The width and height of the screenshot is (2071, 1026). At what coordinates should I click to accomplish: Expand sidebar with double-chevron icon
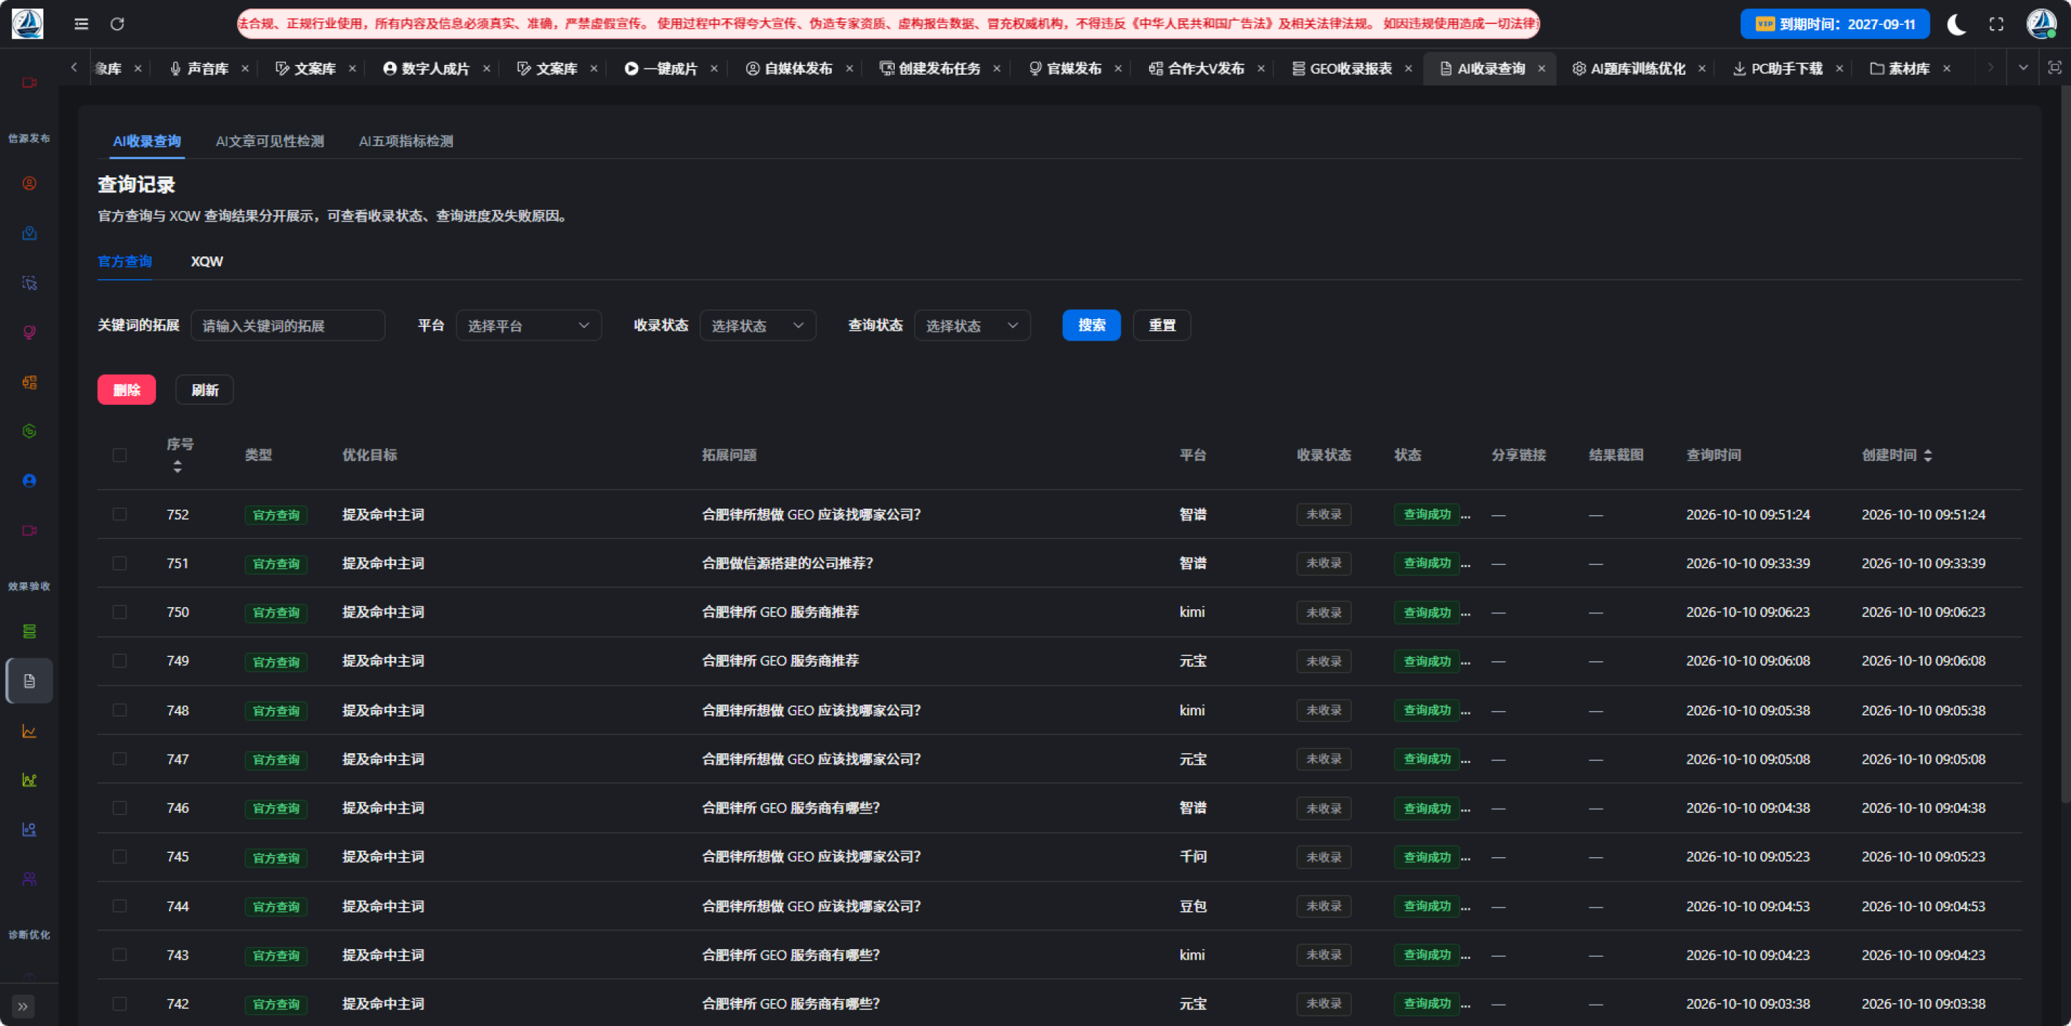[23, 1006]
